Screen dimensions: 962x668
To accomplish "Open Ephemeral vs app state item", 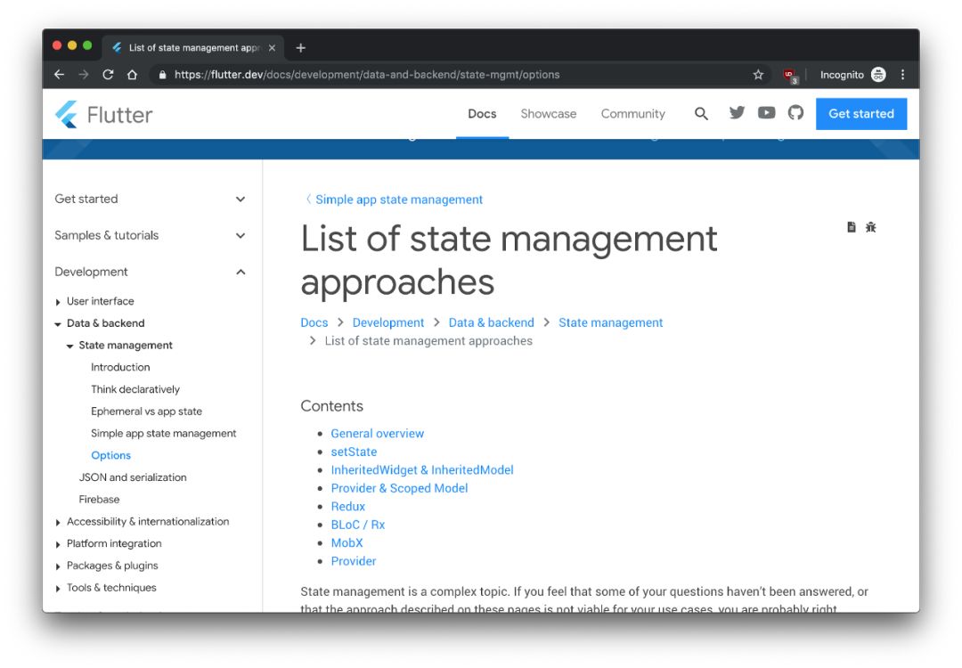I will 146,411.
